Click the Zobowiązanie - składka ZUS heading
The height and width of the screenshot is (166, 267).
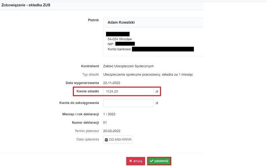click(x=26, y=5)
